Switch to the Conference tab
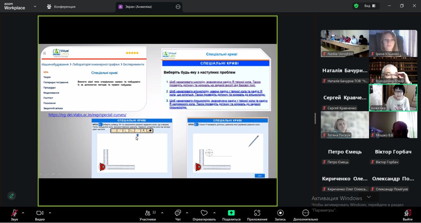The image size is (421, 223). click(61, 7)
